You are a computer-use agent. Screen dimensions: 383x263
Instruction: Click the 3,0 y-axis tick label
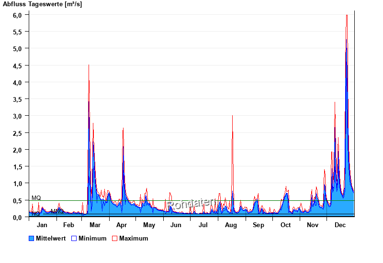pyautogui.click(x=17, y=116)
